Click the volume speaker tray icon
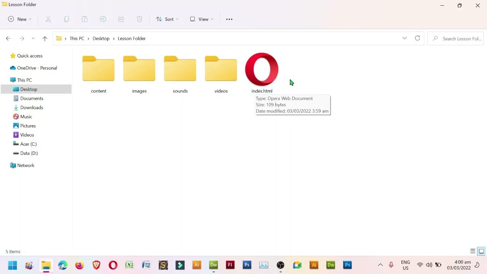The width and height of the screenshot is (487, 274). (429, 265)
